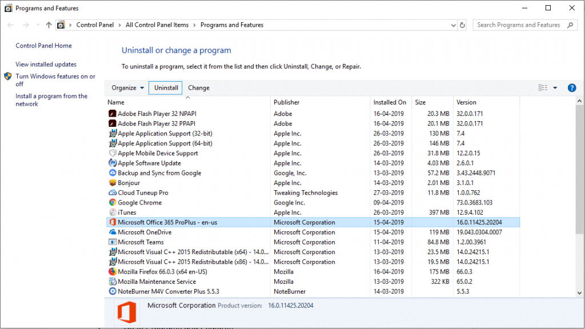Select the Google Chrome entry name
Viewport: 585px width, 329px height.
point(139,203)
